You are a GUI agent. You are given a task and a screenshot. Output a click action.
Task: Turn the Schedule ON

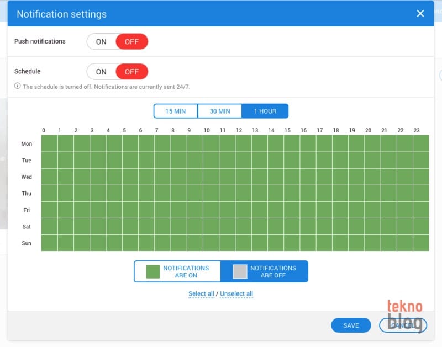(x=101, y=72)
